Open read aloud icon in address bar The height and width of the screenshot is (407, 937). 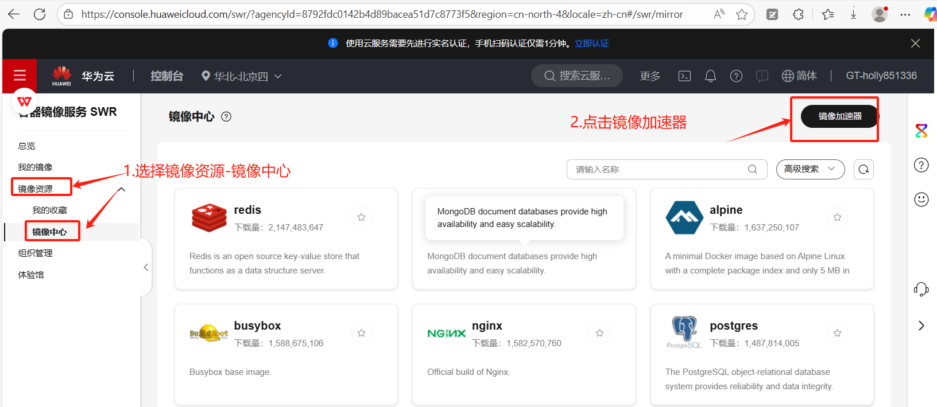[x=719, y=14]
